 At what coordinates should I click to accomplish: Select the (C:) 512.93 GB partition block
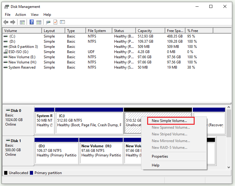pyautogui.click(x=89, y=121)
